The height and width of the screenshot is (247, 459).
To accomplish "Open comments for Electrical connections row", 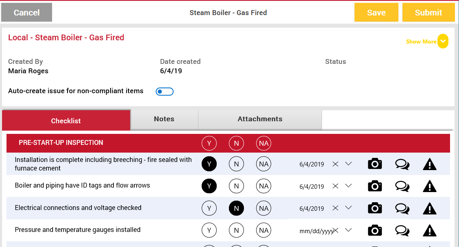I will 402,208.
